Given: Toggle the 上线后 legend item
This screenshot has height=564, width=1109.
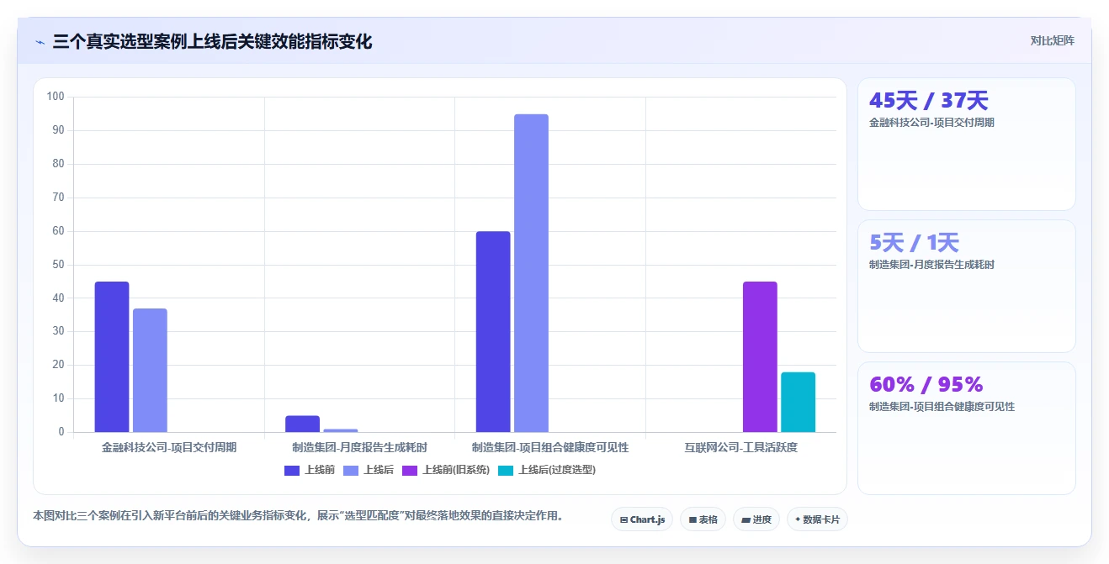Looking at the screenshot, I should 369,470.
